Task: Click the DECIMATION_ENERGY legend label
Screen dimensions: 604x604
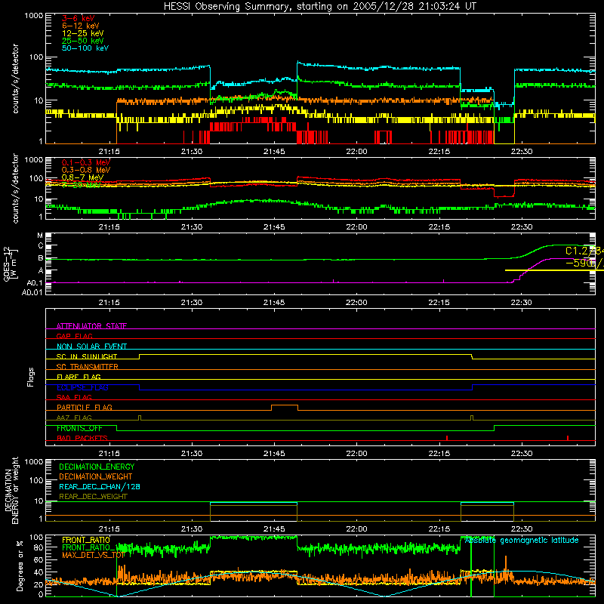Action: 97,467
